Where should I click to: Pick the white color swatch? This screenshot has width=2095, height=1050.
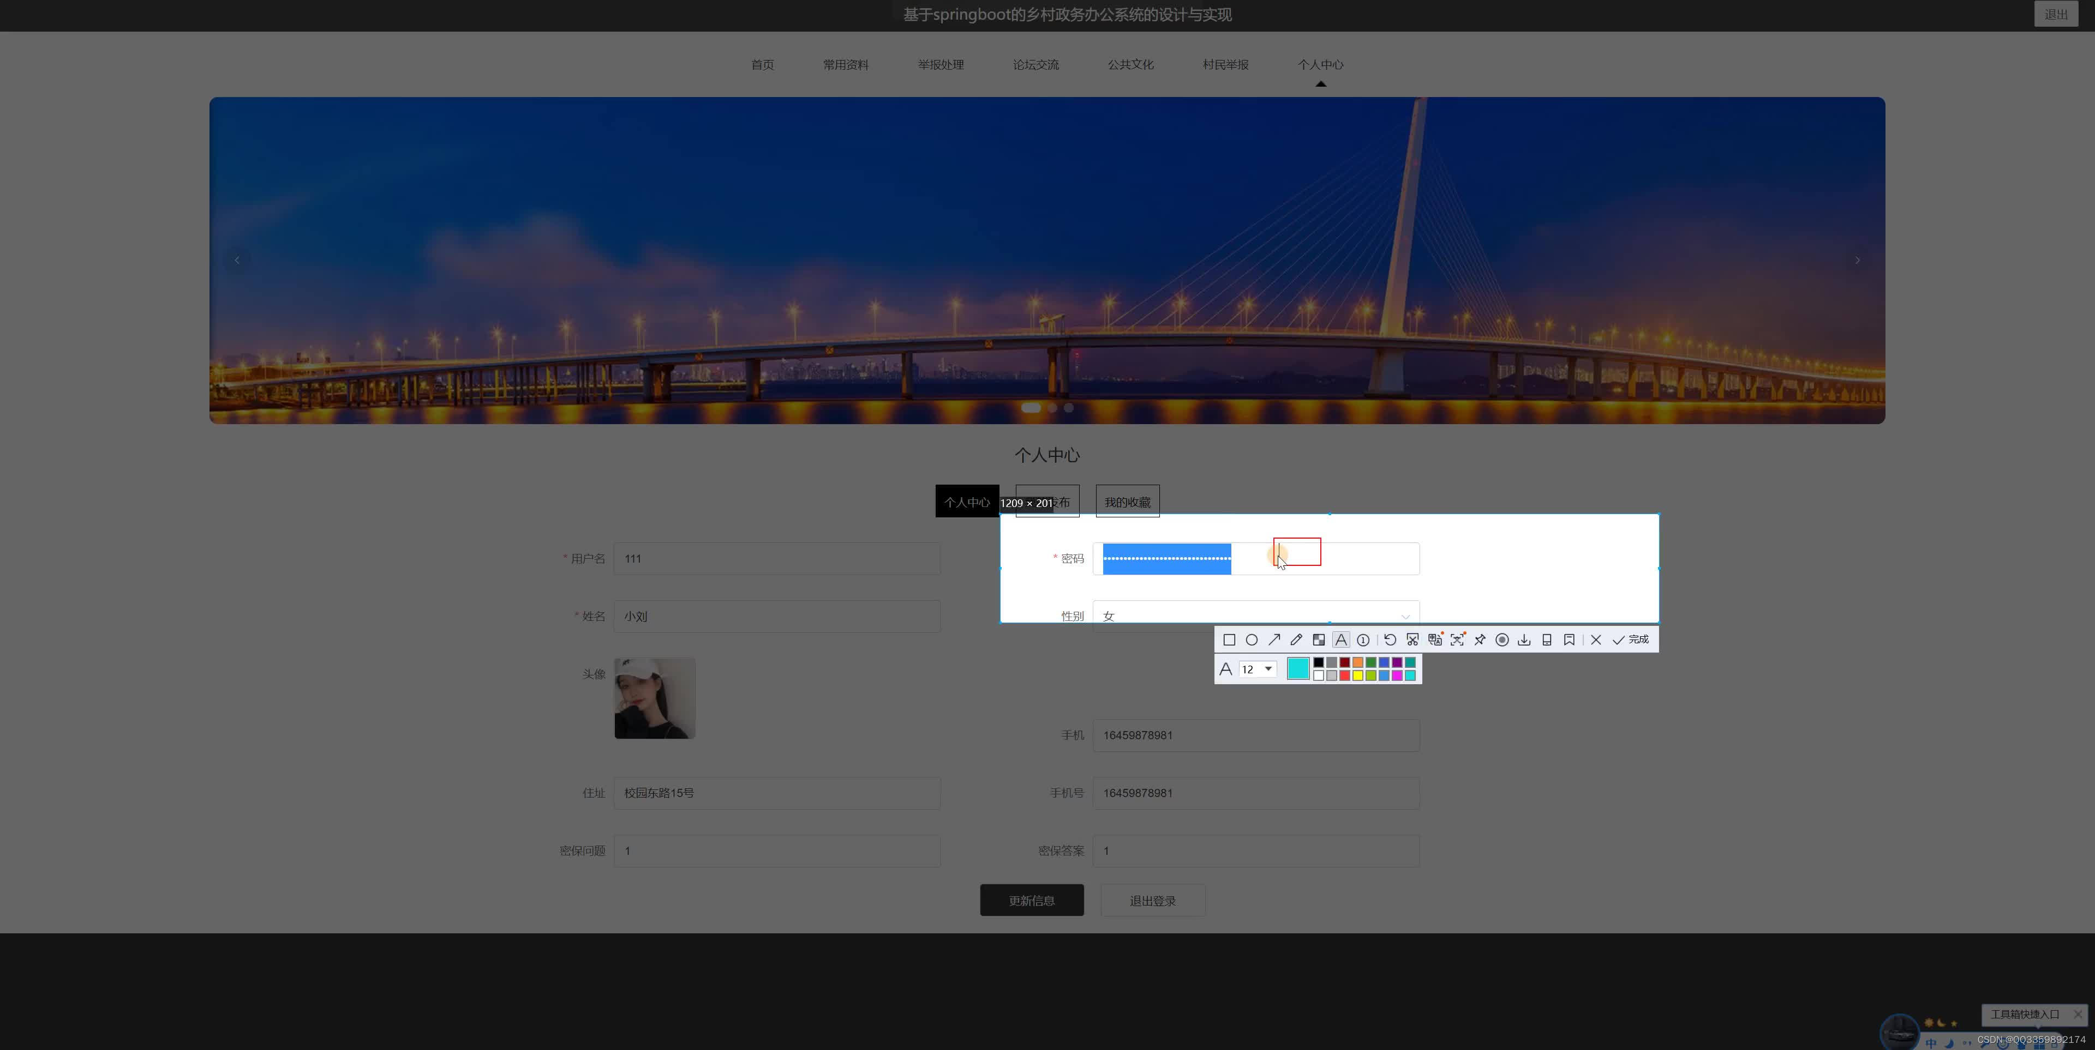pyautogui.click(x=1318, y=675)
